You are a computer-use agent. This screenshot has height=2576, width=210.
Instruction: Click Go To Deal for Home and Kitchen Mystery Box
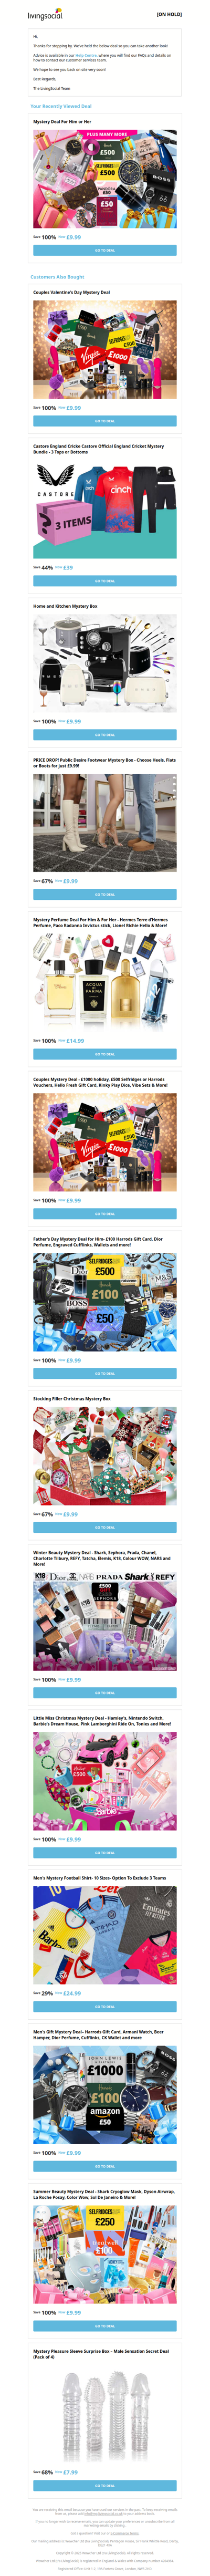coord(105,735)
